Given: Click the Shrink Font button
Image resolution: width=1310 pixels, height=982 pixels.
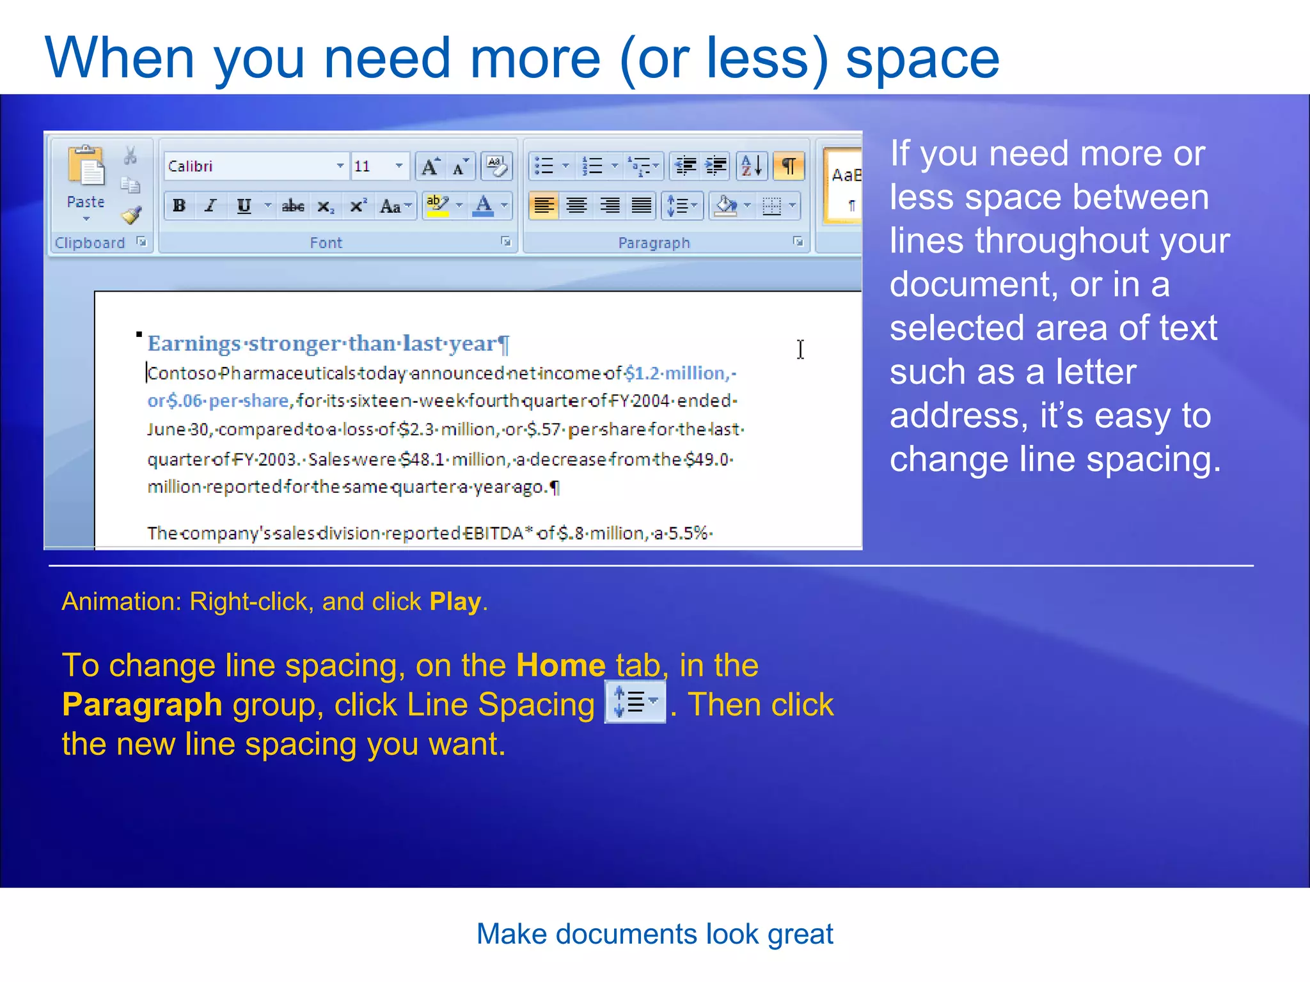Looking at the screenshot, I should [x=461, y=167].
